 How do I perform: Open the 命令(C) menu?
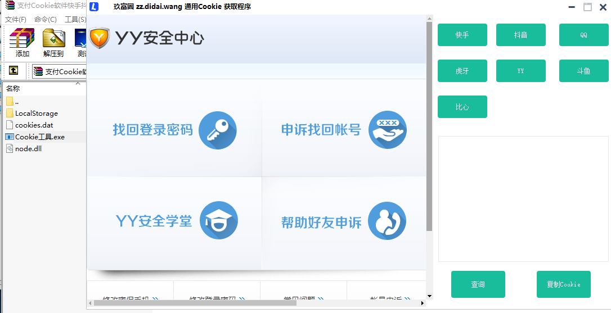(45, 20)
